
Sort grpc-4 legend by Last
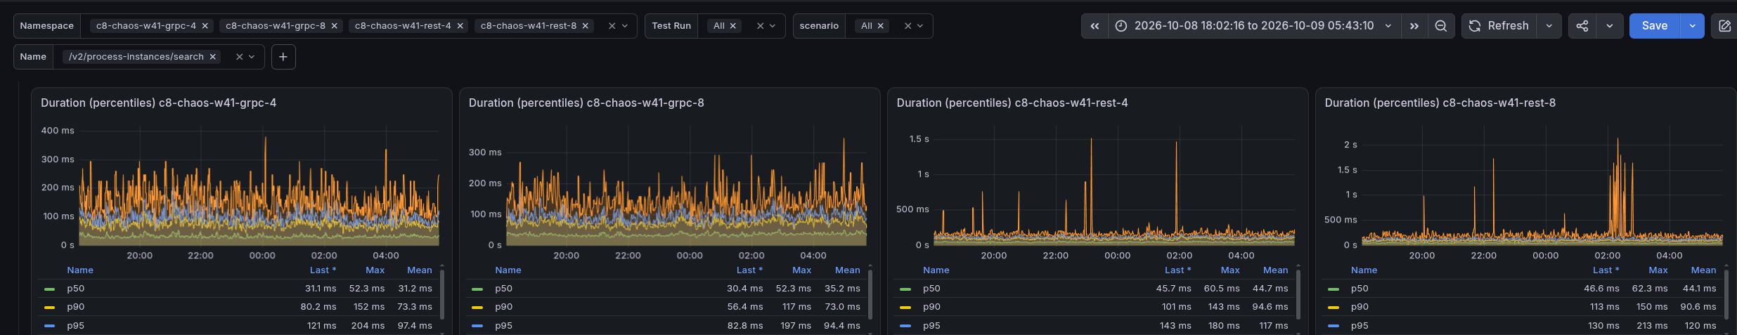(323, 270)
